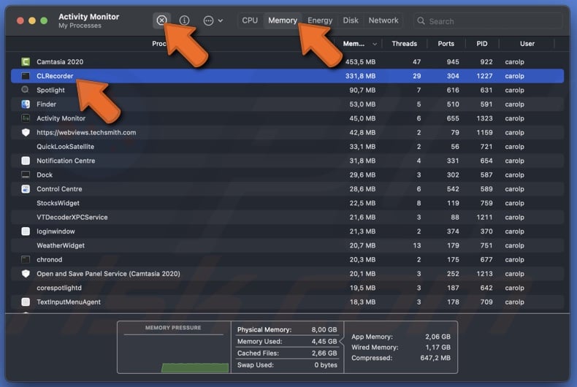Expand the chevron next to ellipsis button
Viewport: 577px width, 387px height.
pos(221,21)
